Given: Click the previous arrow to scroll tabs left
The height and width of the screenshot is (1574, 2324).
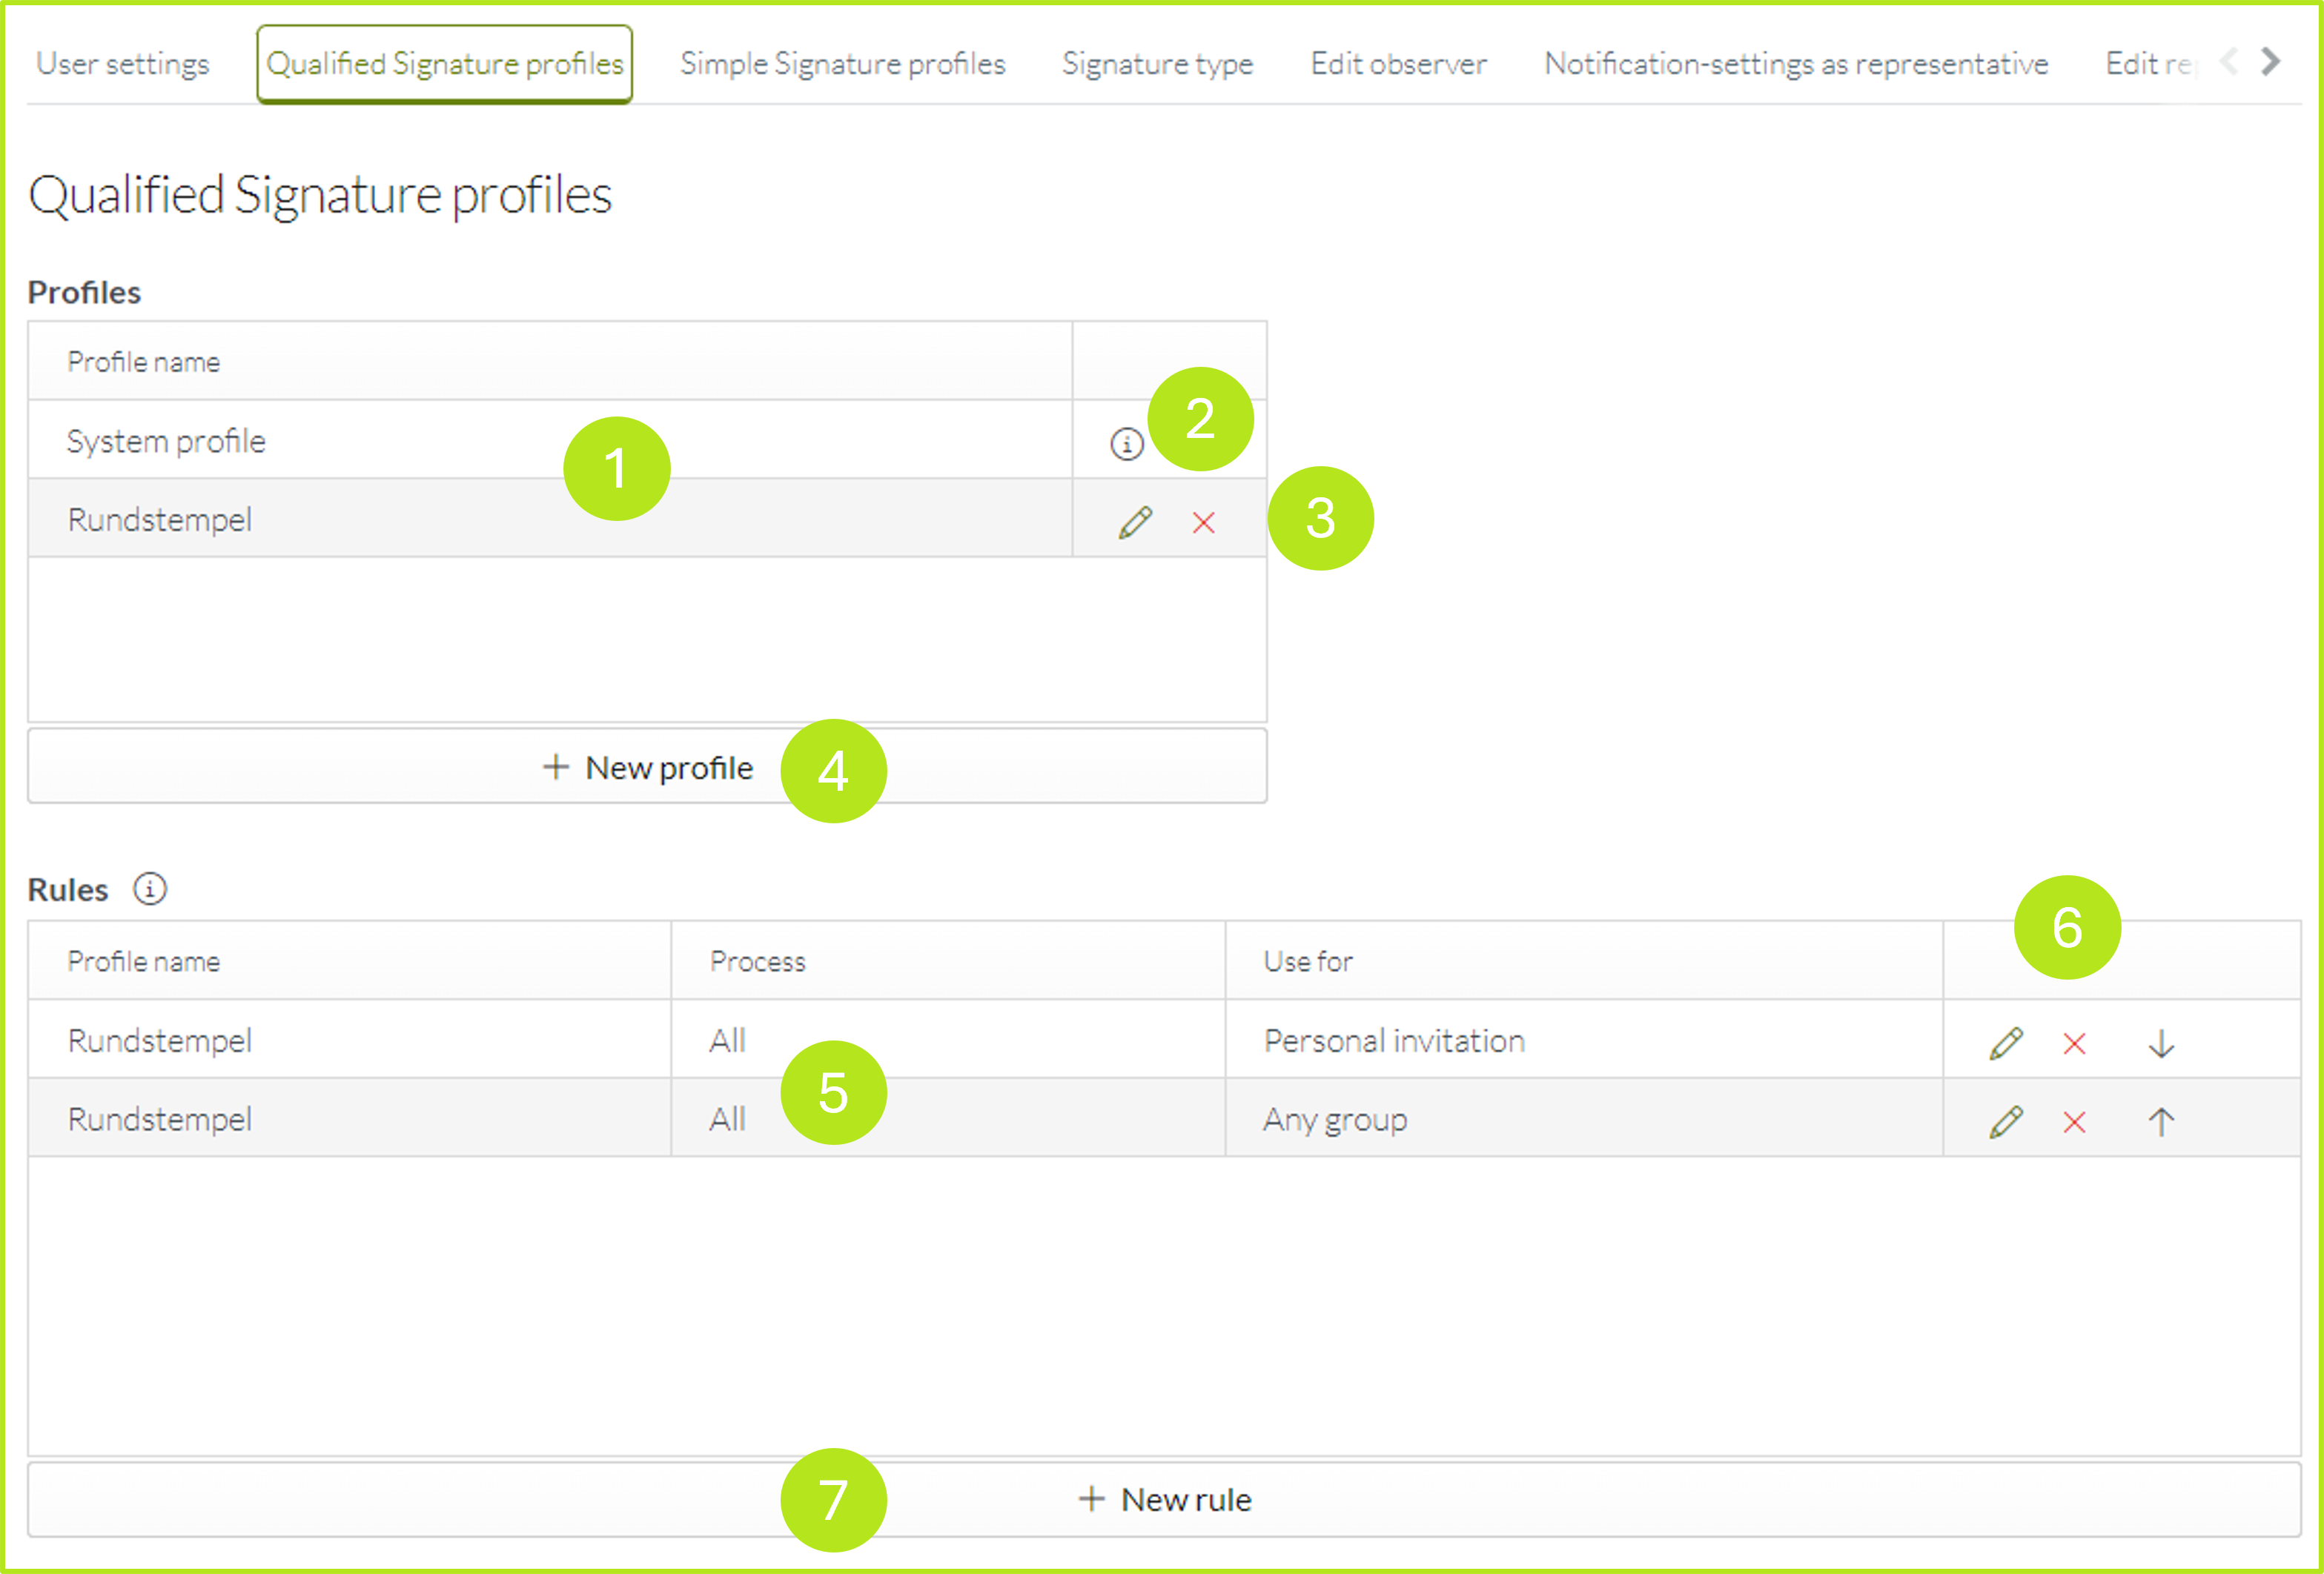Looking at the screenshot, I should tap(2231, 62).
